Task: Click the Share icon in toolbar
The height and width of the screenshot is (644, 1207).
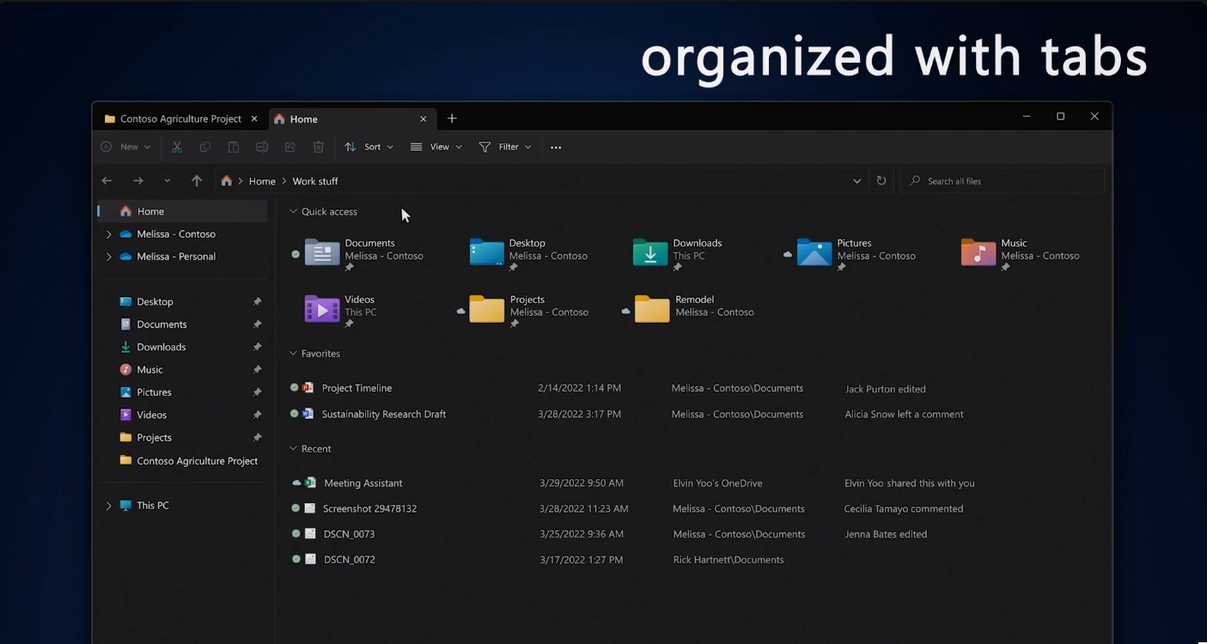Action: click(290, 147)
